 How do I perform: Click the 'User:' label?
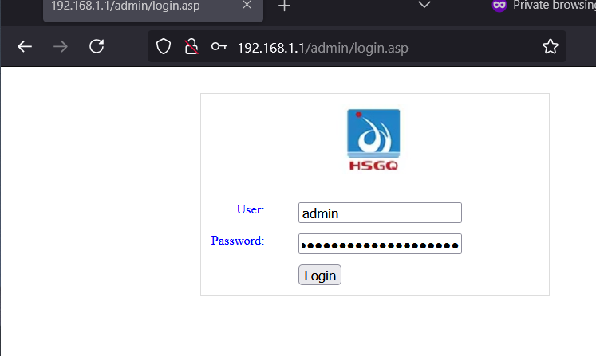[x=250, y=209]
